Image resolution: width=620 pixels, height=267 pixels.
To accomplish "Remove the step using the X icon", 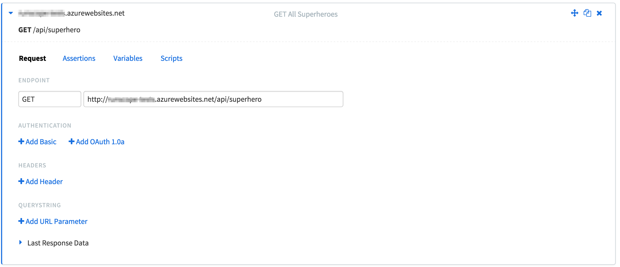I will pos(599,13).
